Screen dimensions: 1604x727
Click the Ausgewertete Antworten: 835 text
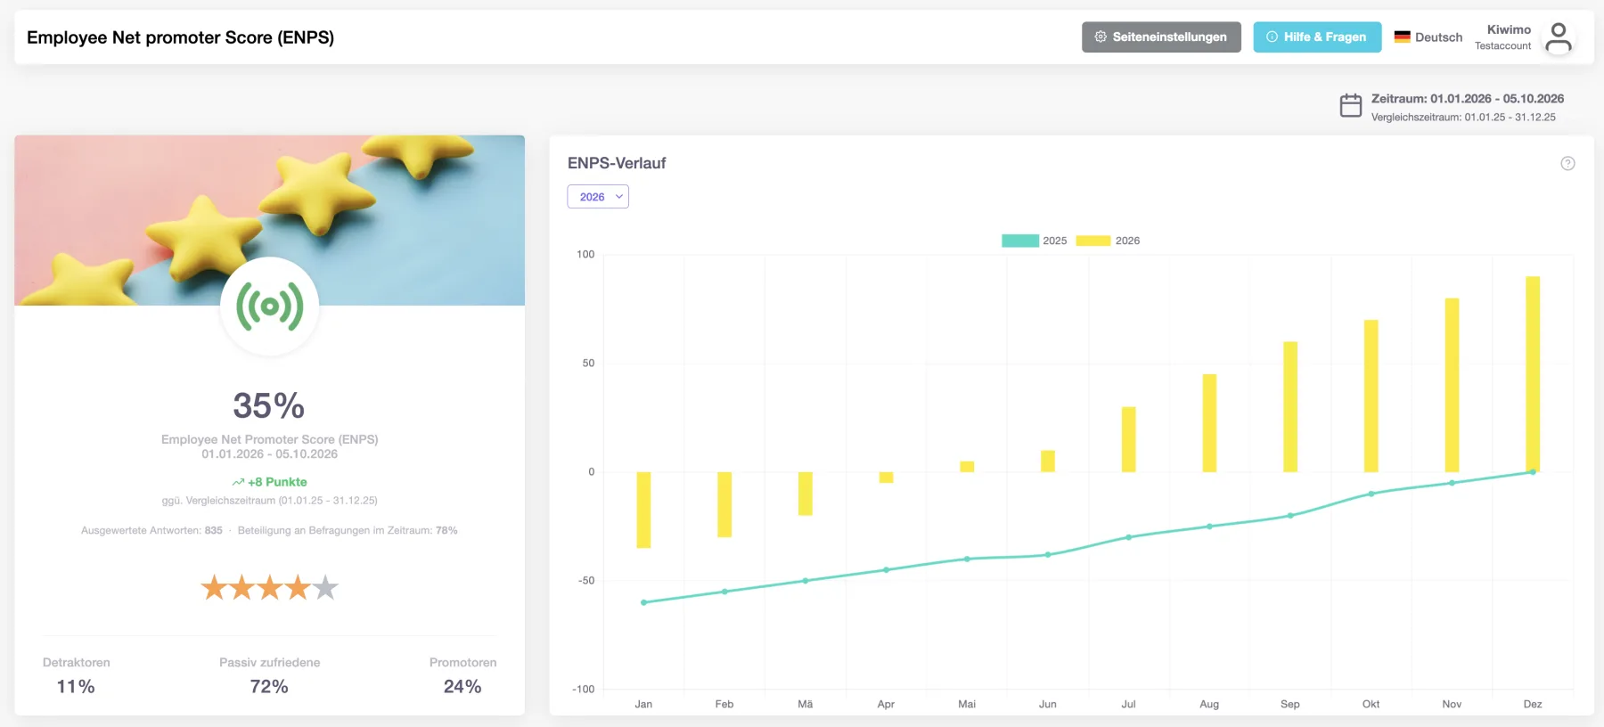click(x=151, y=530)
